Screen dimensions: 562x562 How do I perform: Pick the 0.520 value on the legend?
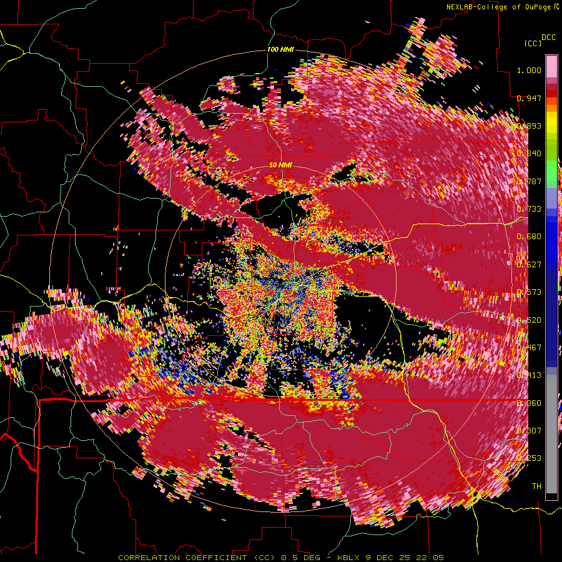(529, 320)
